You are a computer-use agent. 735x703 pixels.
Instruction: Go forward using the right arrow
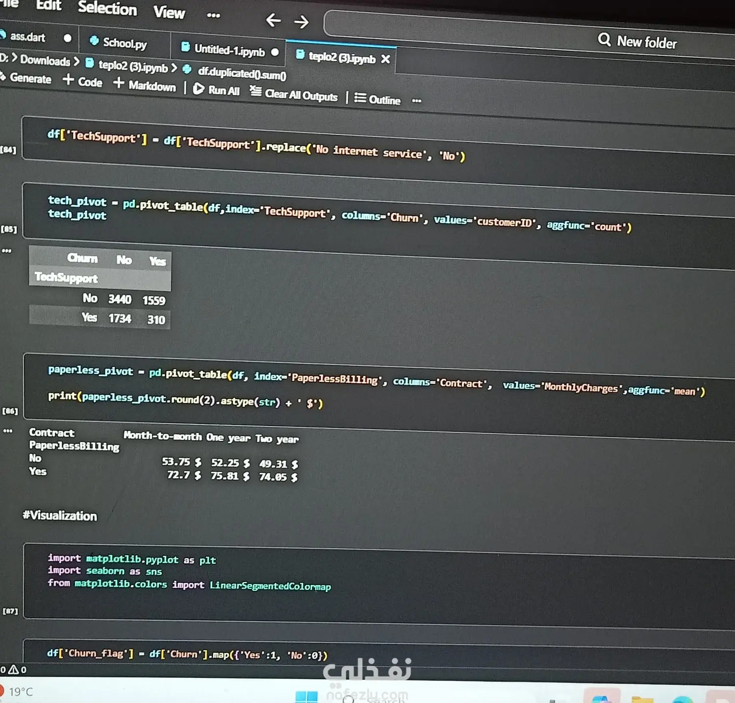(x=301, y=22)
